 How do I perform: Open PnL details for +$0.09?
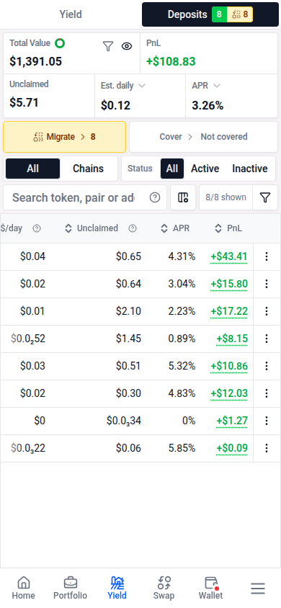tap(232, 448)
